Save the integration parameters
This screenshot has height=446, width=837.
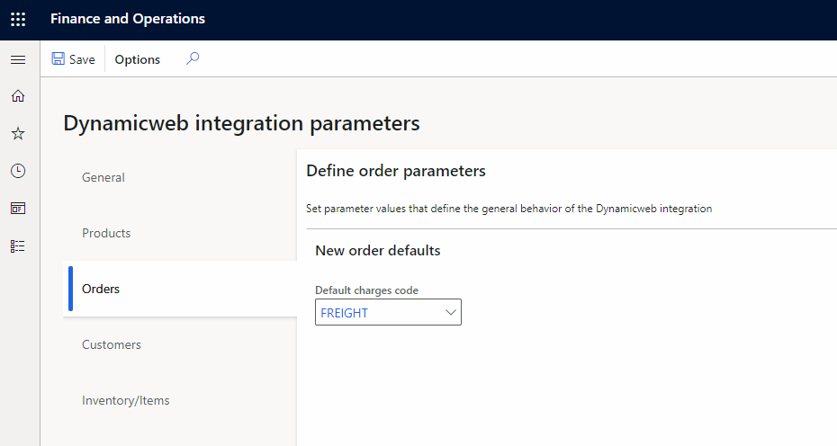click(x=73, y=59)
